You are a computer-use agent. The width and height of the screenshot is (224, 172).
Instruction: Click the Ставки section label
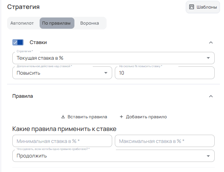tap(38, 42)
